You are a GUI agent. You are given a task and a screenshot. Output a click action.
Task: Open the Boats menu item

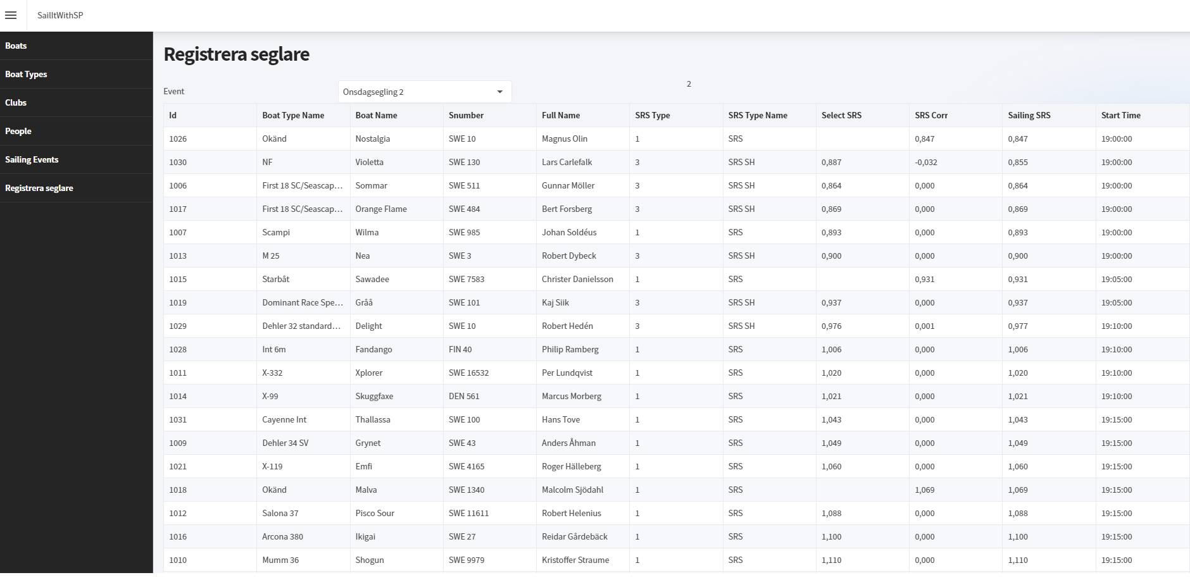point(76,46)
